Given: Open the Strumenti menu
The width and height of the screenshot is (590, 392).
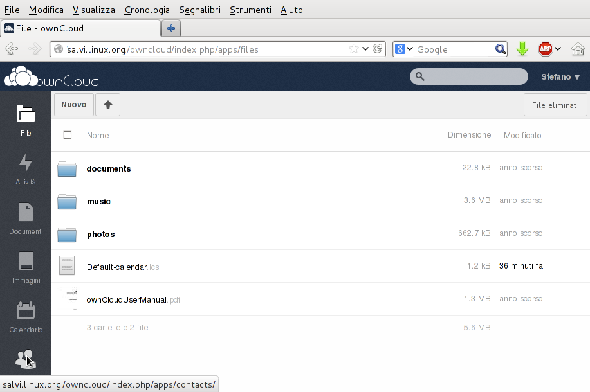Looking at the screenshot, I should pyautogui.click(x=250, y=10).
